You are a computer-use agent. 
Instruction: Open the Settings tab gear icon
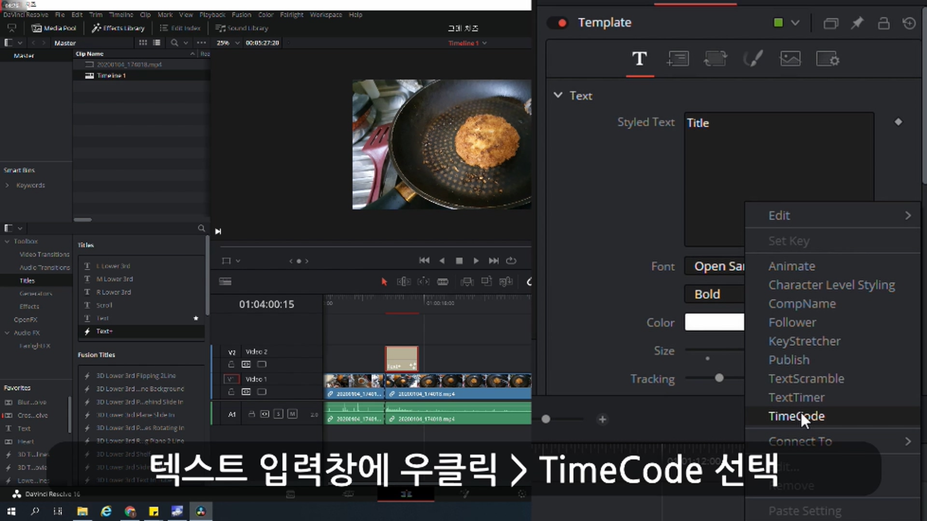[x=828, y=59]
